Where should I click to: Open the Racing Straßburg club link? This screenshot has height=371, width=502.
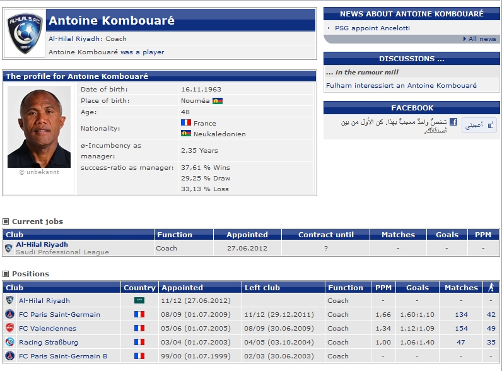point(49,342)
